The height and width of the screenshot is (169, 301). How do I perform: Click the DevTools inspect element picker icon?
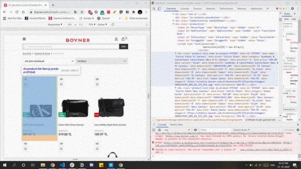coord(154,9)
